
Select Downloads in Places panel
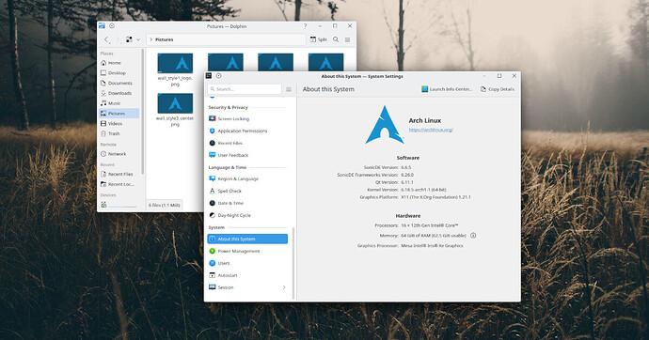coord(119,93)
